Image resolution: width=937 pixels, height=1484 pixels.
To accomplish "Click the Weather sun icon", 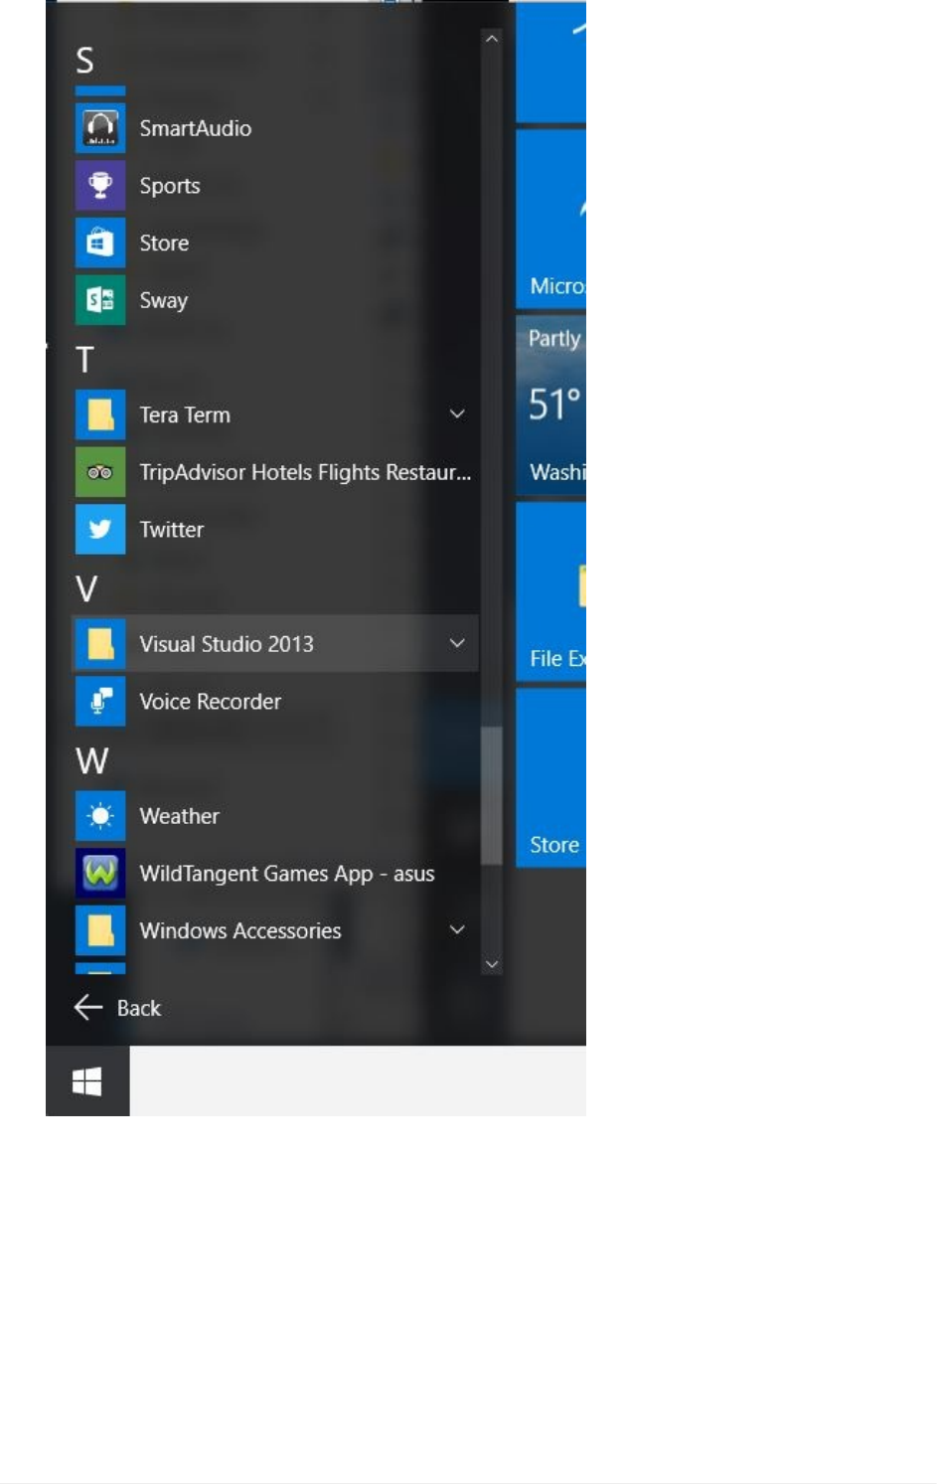I will [100, 816].
